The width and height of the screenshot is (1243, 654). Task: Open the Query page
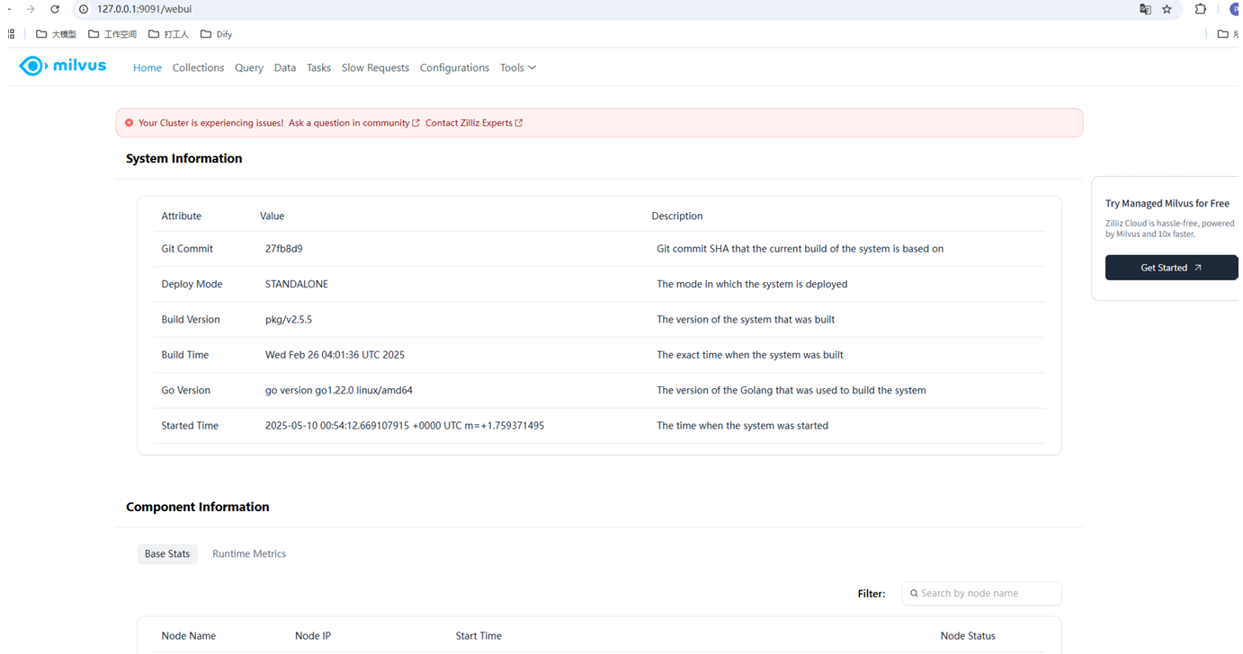pyautogui.click(x=249, y=67)
